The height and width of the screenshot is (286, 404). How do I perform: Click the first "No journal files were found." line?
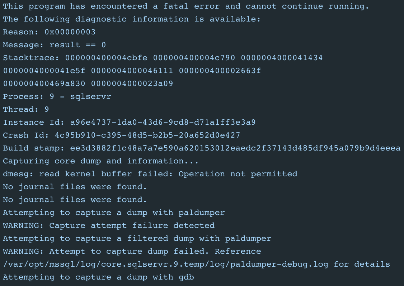coord(75,187)
